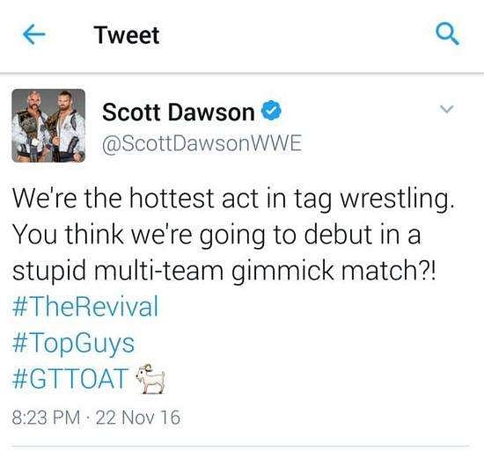This screenshot has width=484, height=451.
Task: Expand the tweet options chevron
Action: (x=446, y=109)
